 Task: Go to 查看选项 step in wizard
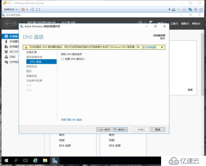(x=31, y=76)
